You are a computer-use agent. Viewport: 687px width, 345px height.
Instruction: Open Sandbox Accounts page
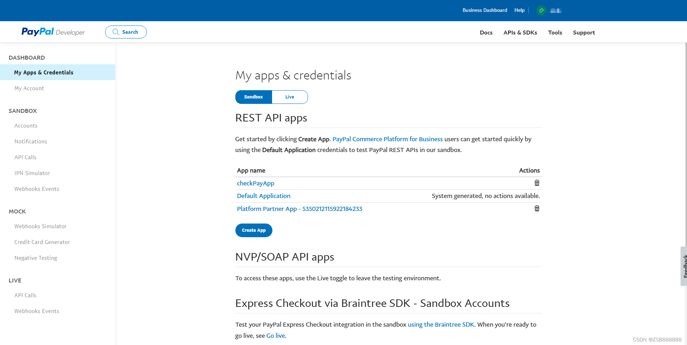[x=26, y=126]
